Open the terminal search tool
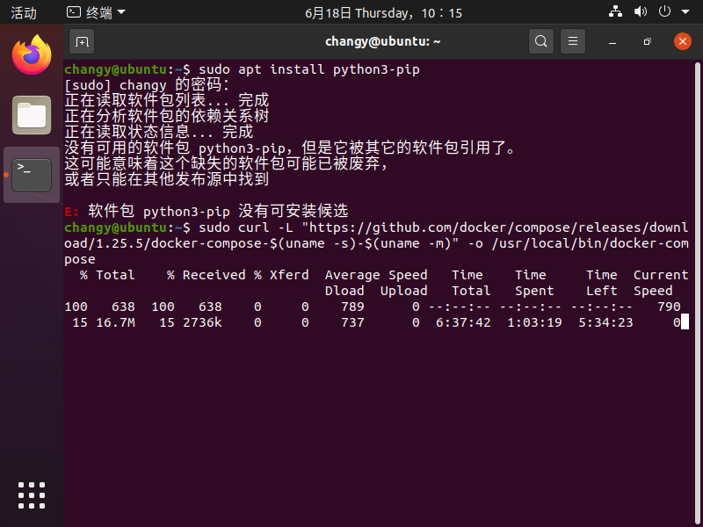 541,41
